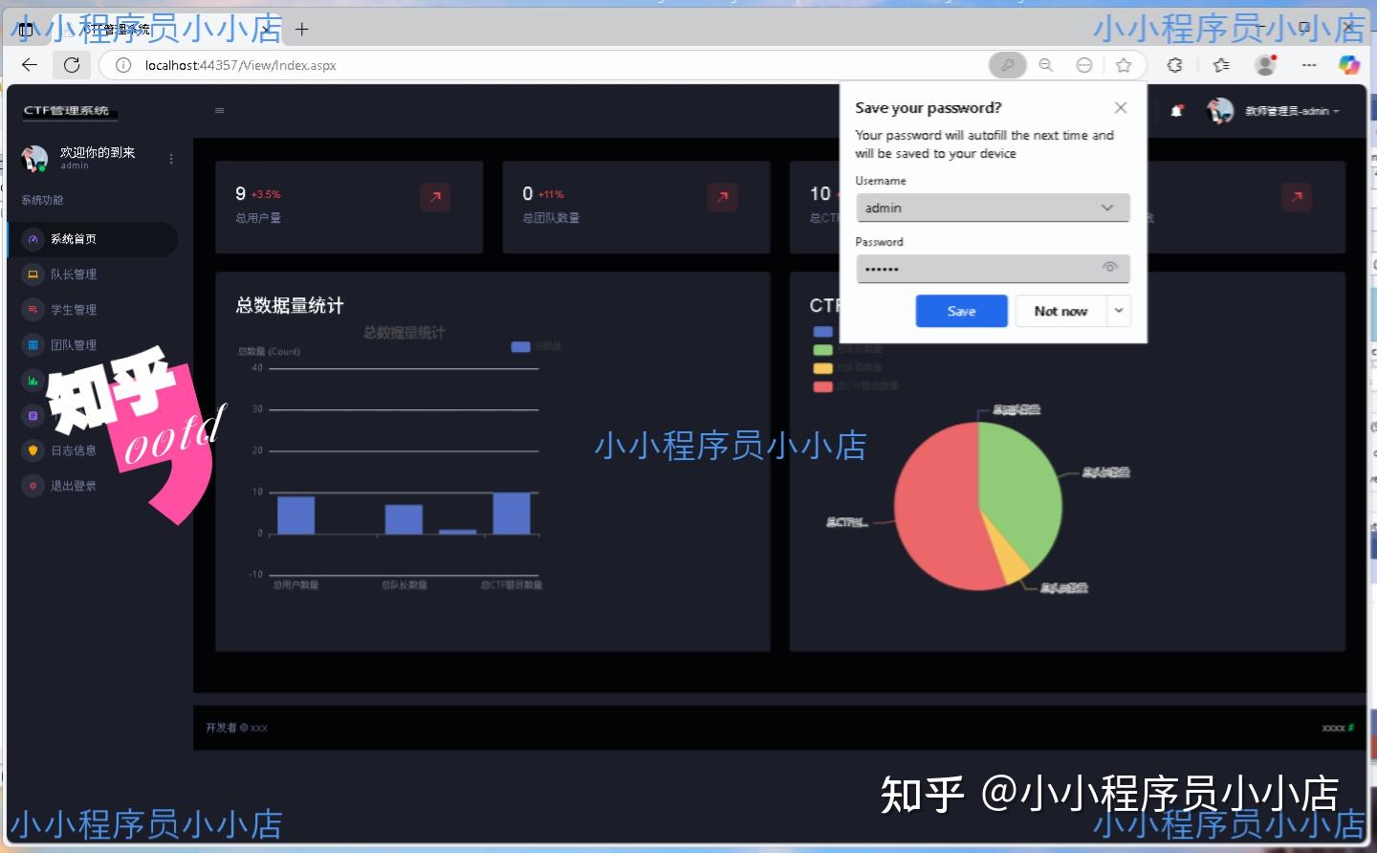Screen dimensions: 1377x853
Task: Expand the arrow next to Not now
Action: [x=1119, y=311]
